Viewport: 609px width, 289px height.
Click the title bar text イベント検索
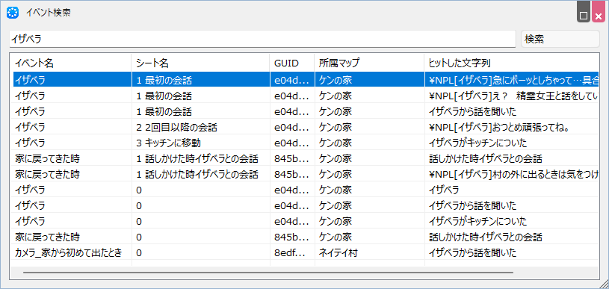point(48,13)
